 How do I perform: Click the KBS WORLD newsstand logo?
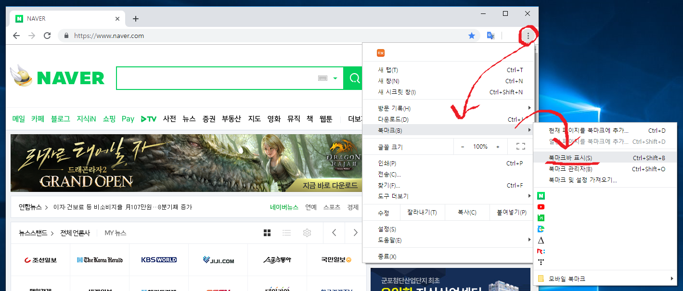click(x=159, y=260)
